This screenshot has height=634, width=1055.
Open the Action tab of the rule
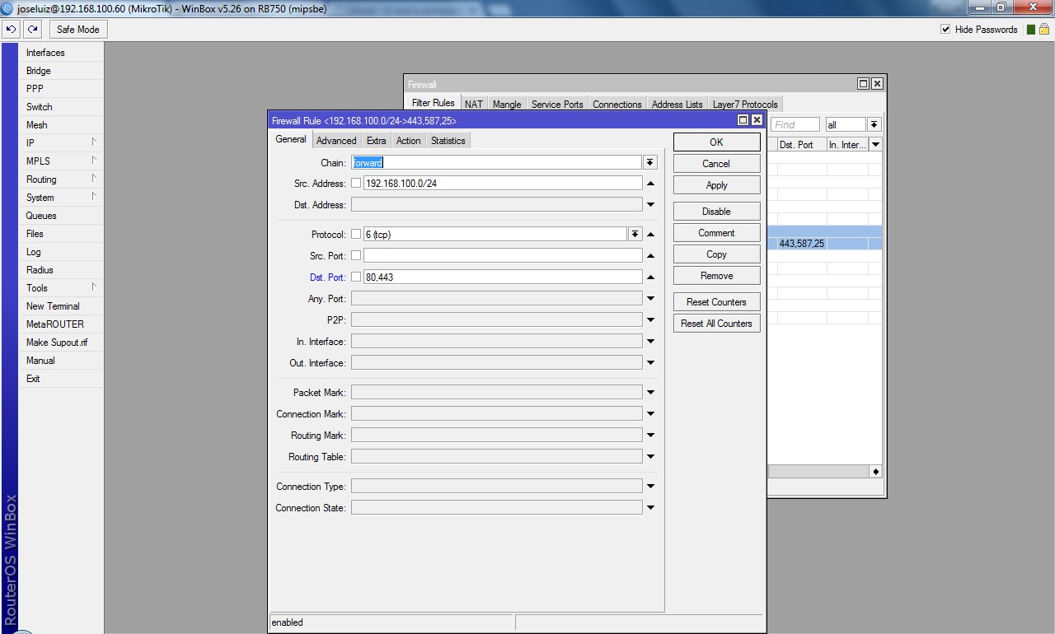[x=408, y=141]
